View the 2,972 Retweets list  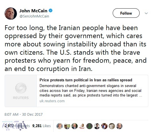(x=17, y=126)
